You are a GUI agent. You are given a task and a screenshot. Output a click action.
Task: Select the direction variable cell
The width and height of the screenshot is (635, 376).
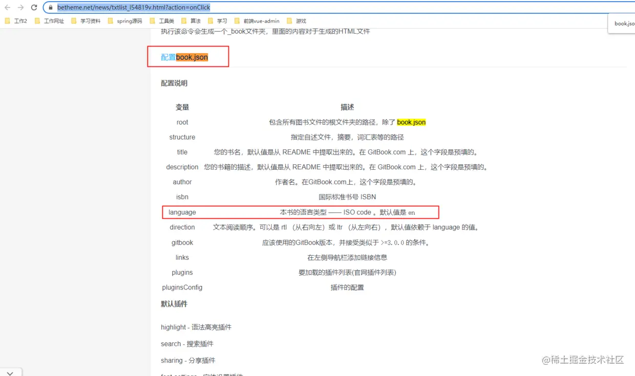tap(182, 227)
